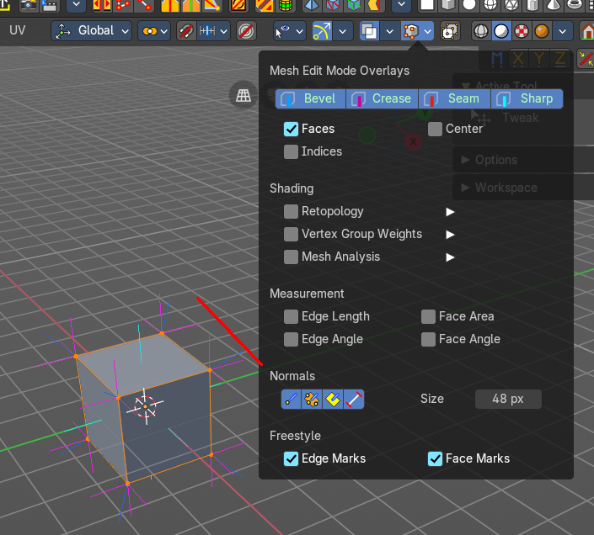Expand Mesh Analysis settings arrow
The height and width of the screenshot is (535, 594).
(x=450, y=257)
